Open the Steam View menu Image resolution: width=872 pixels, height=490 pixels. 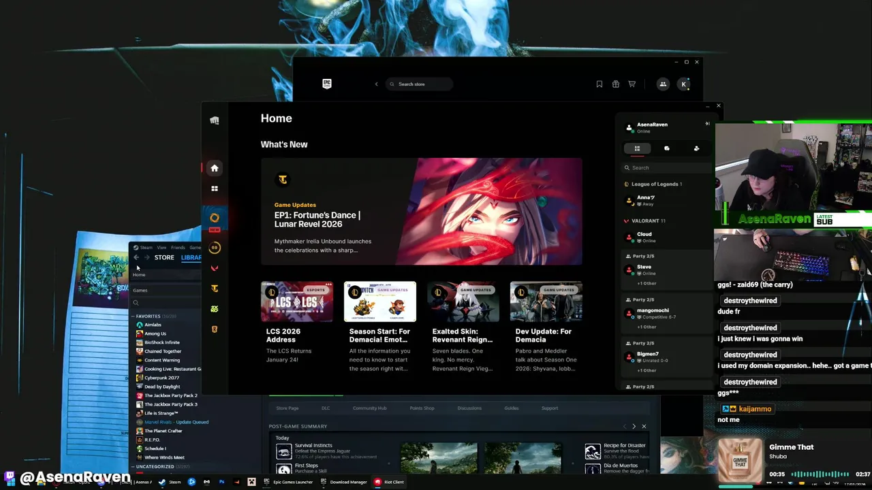(161, 247)
